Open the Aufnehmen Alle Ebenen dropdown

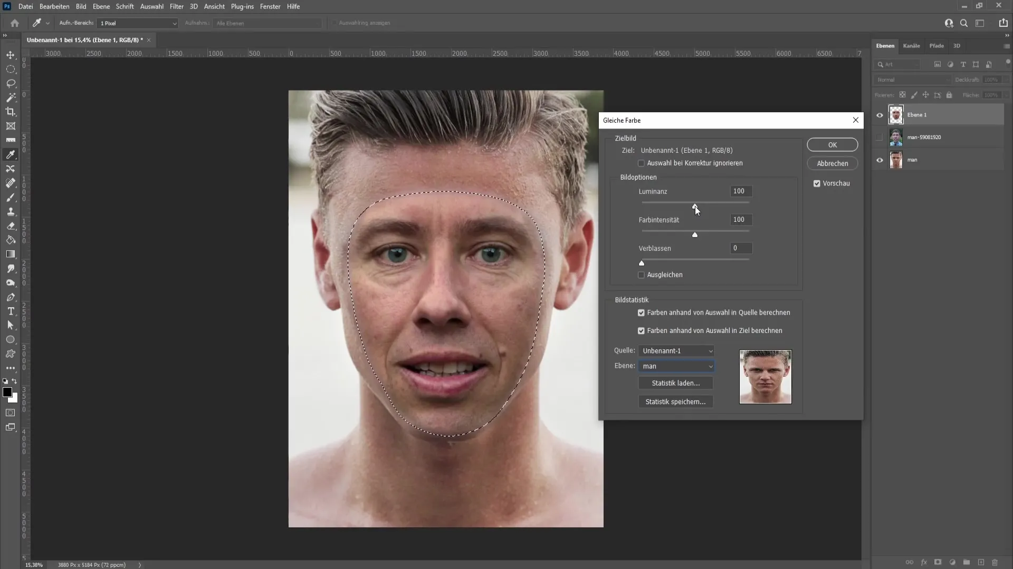[x=267, y=23]
